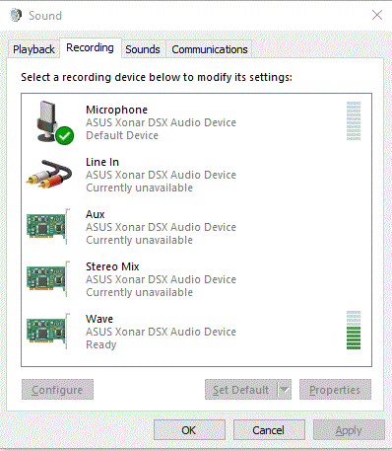392x451 pixels.
Task: Click "Currently unavailable" under Aux
Action: point(139,240)
